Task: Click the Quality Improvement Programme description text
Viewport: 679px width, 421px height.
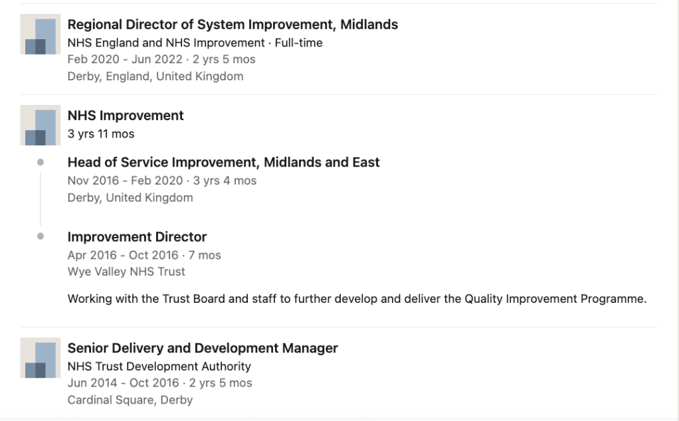Action: coord(357,299)
